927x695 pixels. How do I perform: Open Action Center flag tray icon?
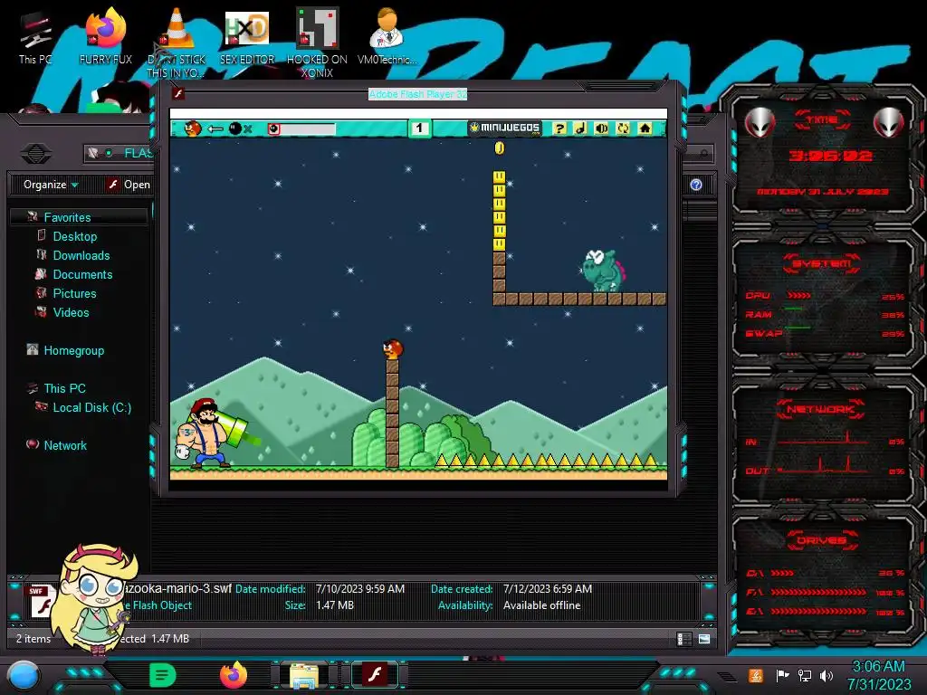point(782,675)
